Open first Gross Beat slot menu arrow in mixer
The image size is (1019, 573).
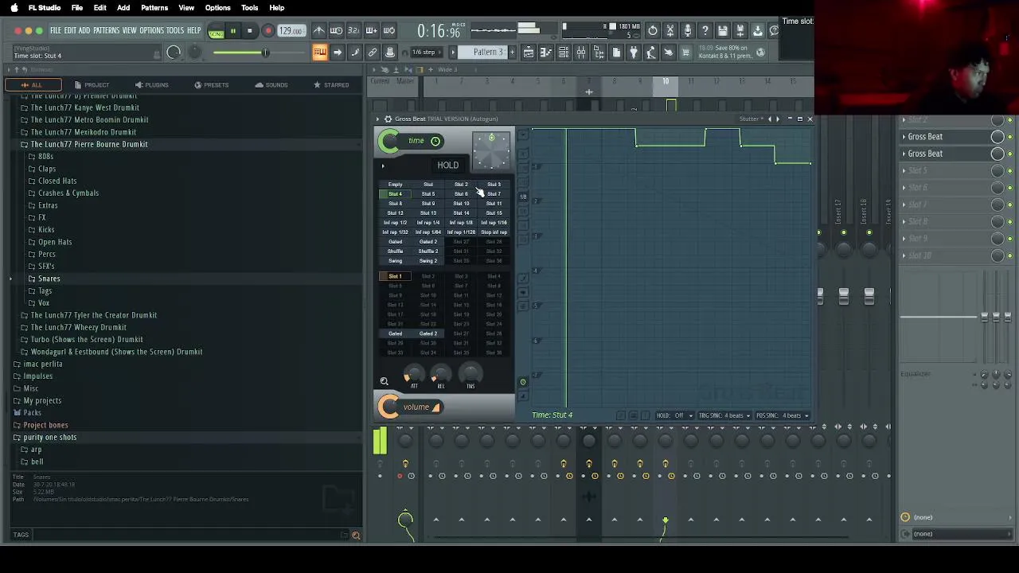pyautogui.click(x=904, y=137)
